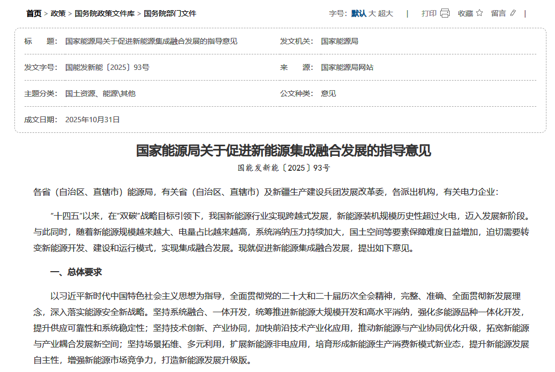Click the 留言 text label
The image size is (555, 372).
pyautogui.click(x=498, y=13)
